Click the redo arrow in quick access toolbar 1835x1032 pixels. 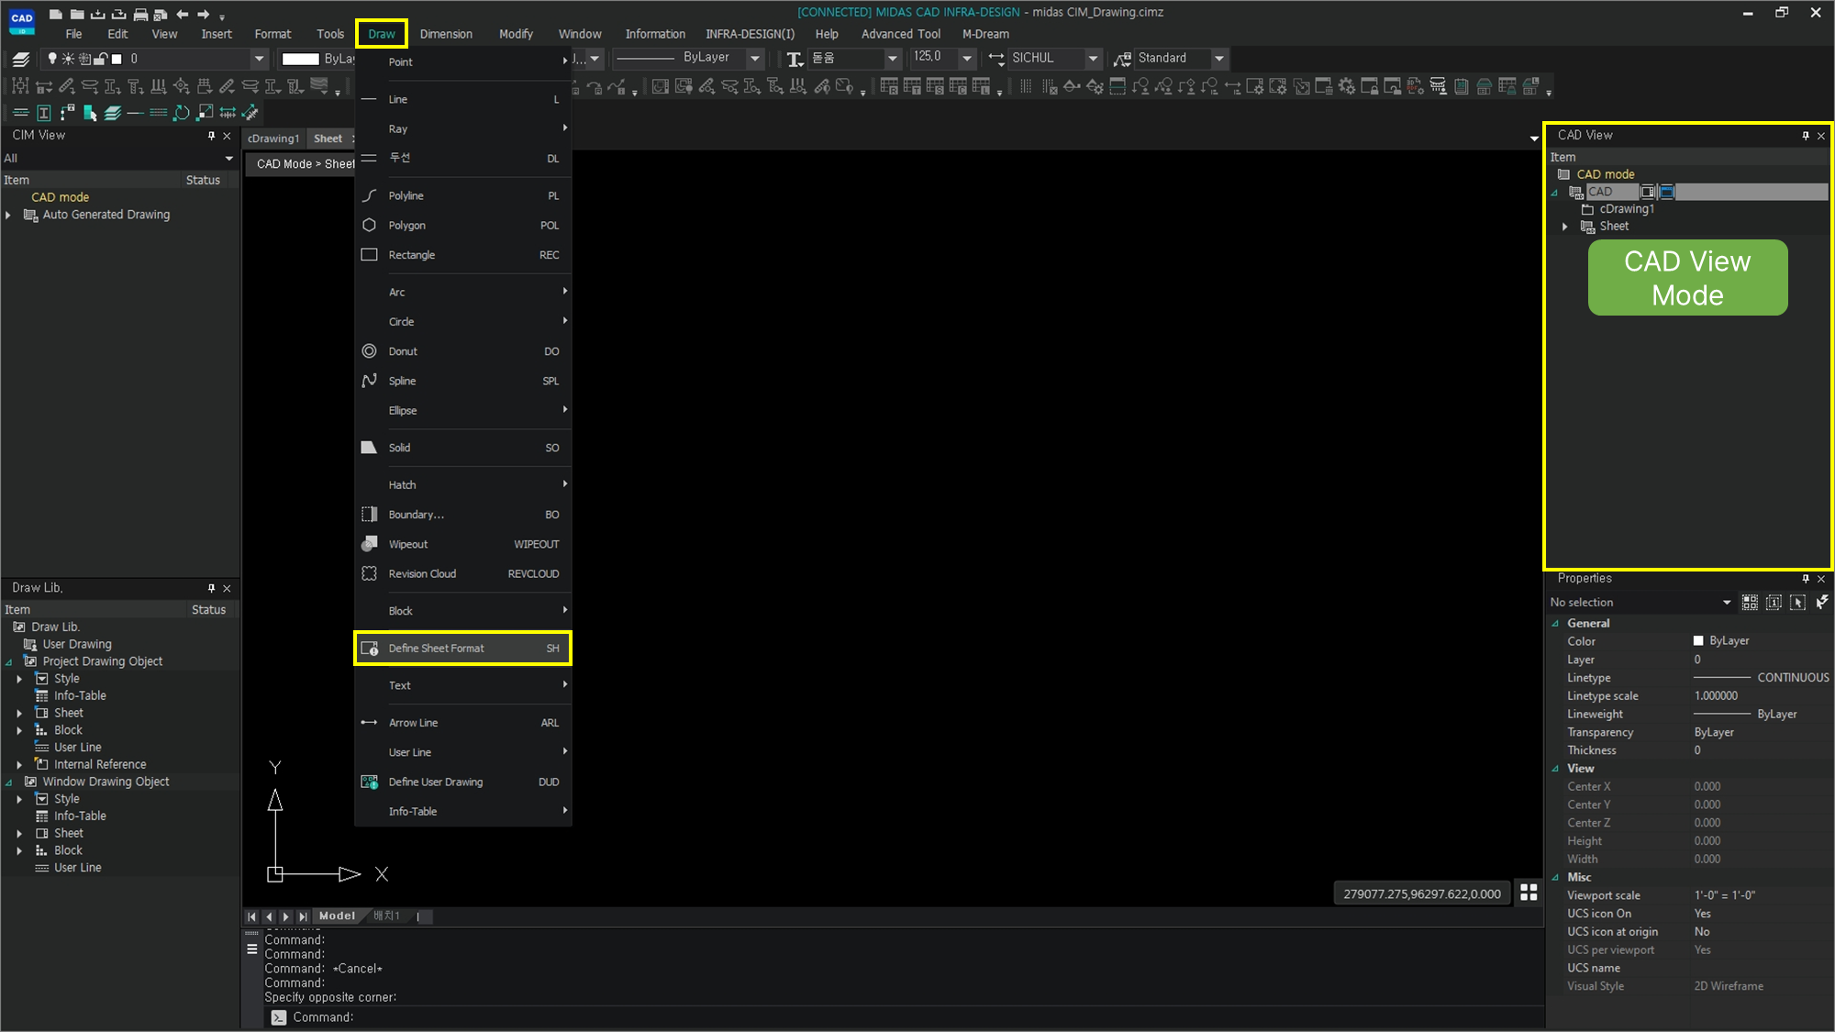(x=204, y=14)
